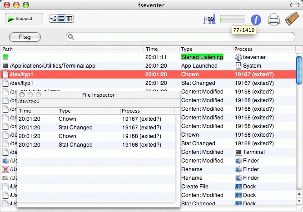The image size is (303, 212).
Task: Click the Stopped play button to start listening
Action: [x=24, y=19]
